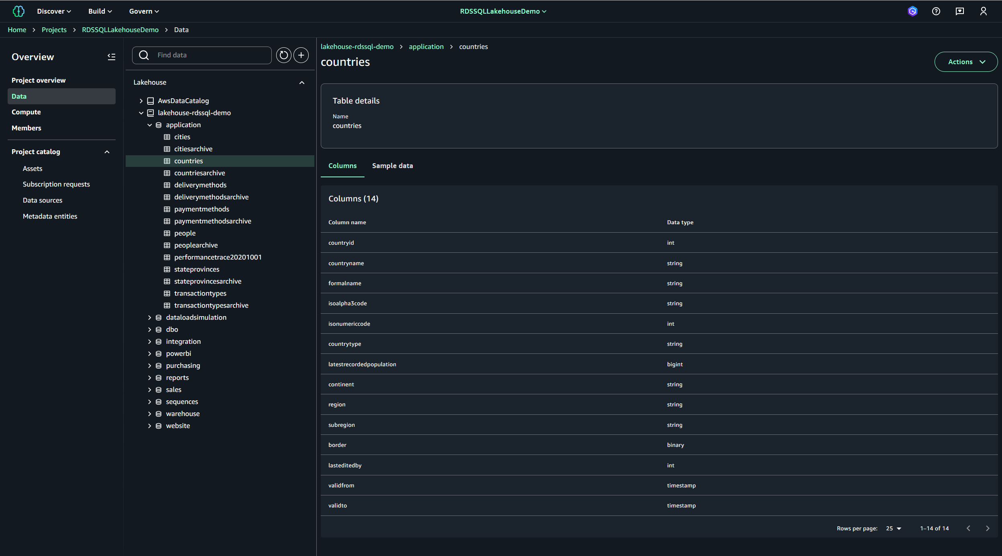Open the Actions dropdown button

point(966,62)
